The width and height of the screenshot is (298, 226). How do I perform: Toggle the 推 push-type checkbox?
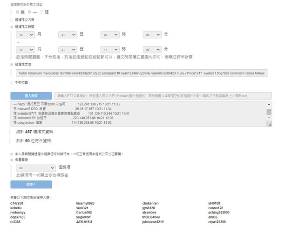click(18, 12)
